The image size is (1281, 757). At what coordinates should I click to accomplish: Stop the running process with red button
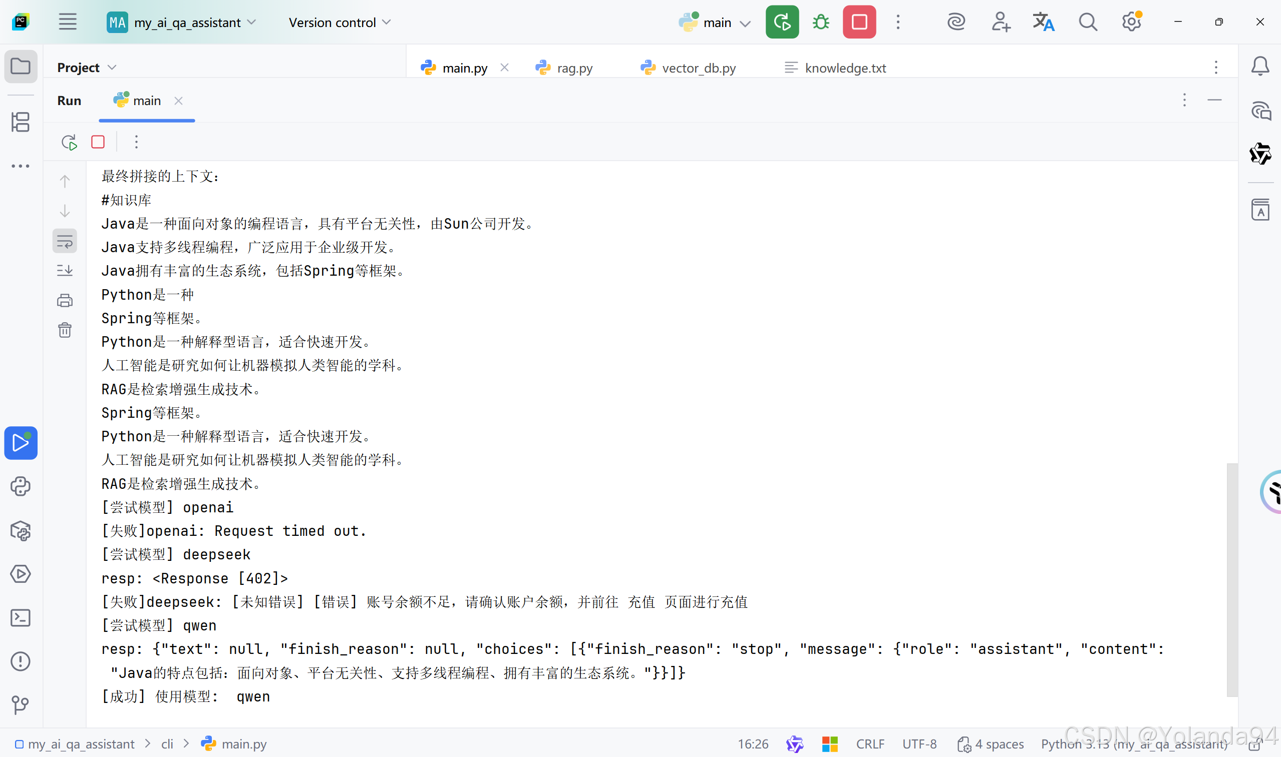coord(859,22)
